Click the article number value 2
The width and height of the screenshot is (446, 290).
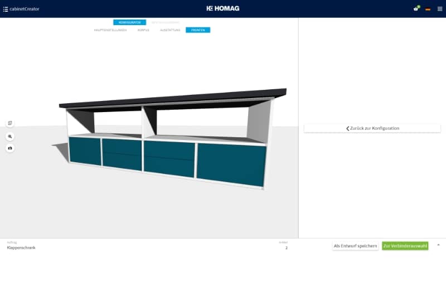click(x=287, y=248)
